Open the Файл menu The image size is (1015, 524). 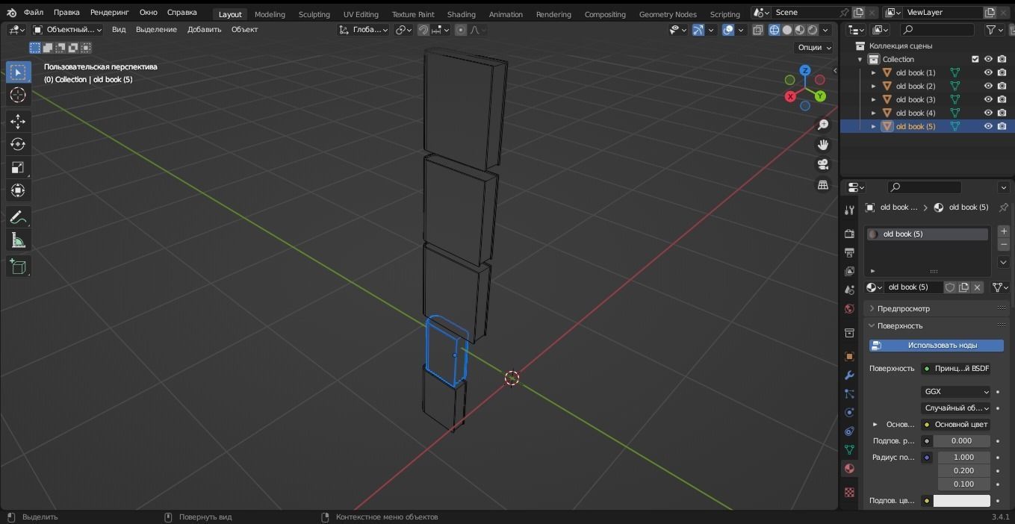(x=34, y=13)
